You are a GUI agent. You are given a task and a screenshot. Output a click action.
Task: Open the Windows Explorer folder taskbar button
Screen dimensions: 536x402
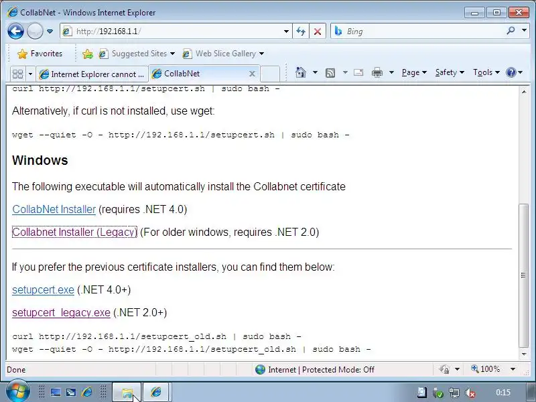click(x=127, y=393)
